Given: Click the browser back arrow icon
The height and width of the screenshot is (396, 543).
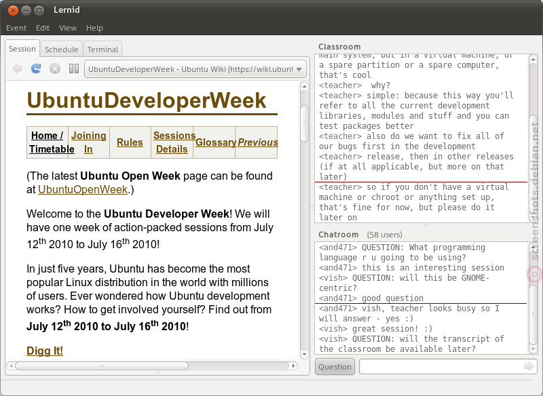Looking at the screenshot, I should tap(17, 68).
